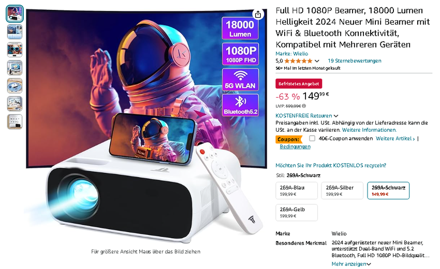Show the fifth product thumbnail
Screen dimensions: 440x269
pos(14,86)
